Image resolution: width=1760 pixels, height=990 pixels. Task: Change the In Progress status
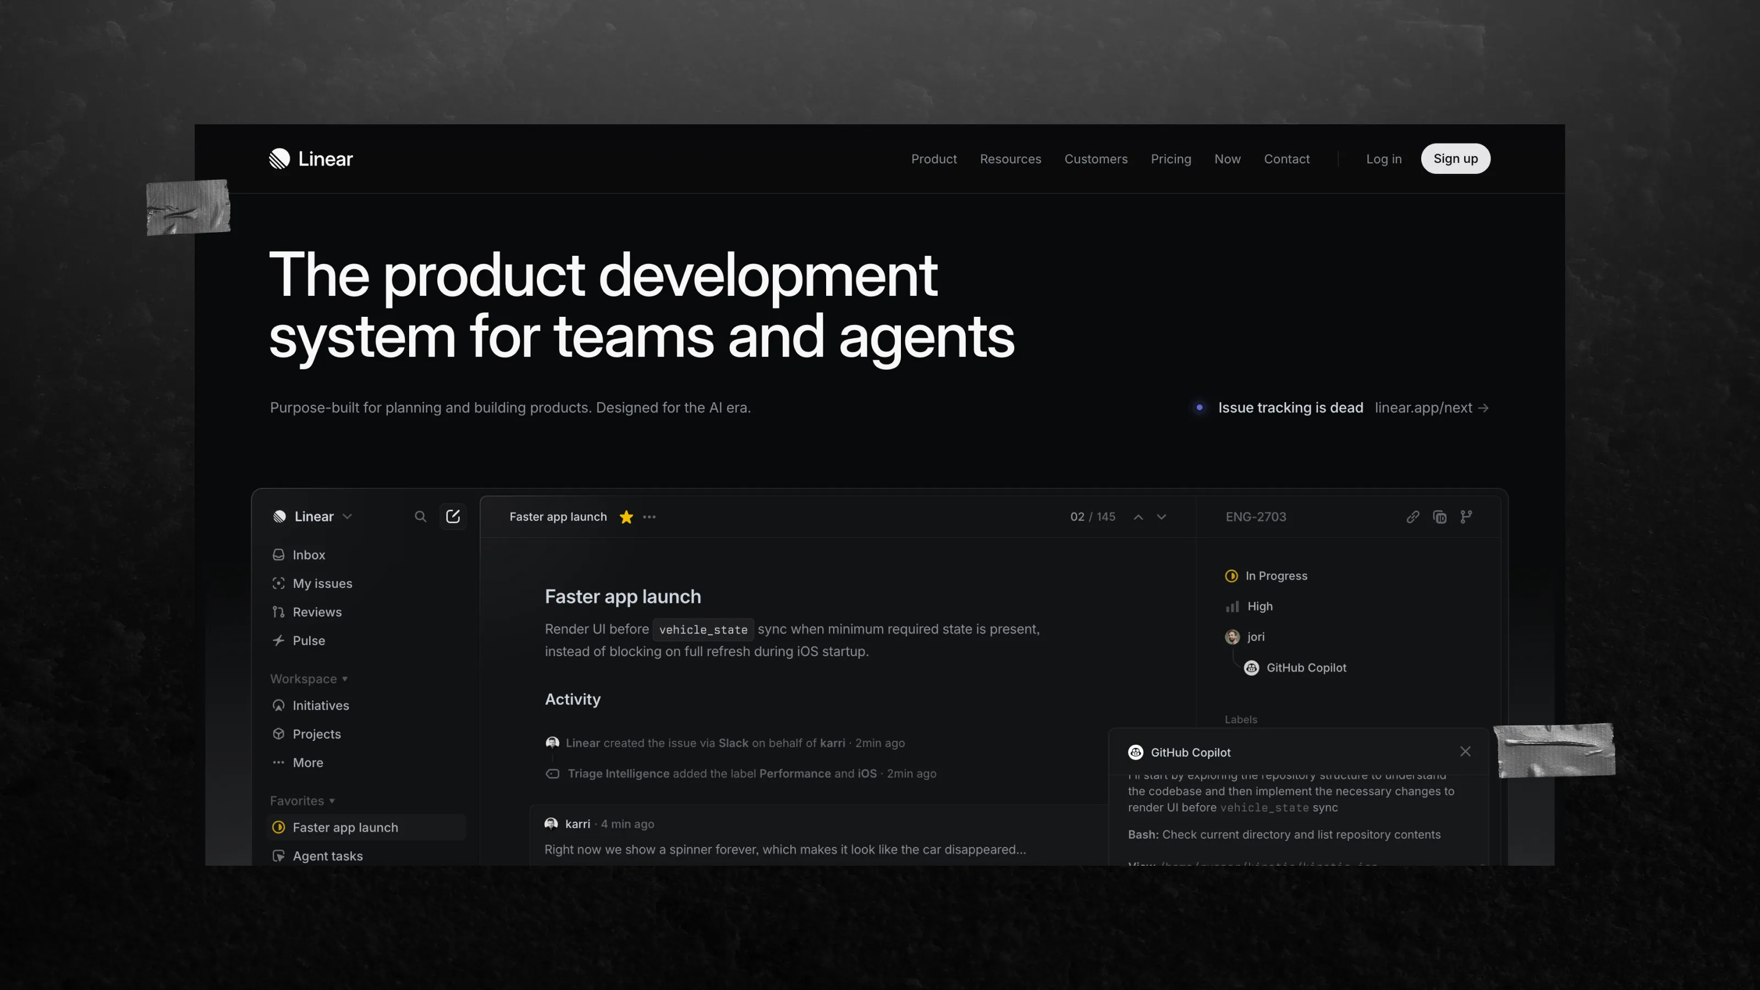click(1266, 576)
